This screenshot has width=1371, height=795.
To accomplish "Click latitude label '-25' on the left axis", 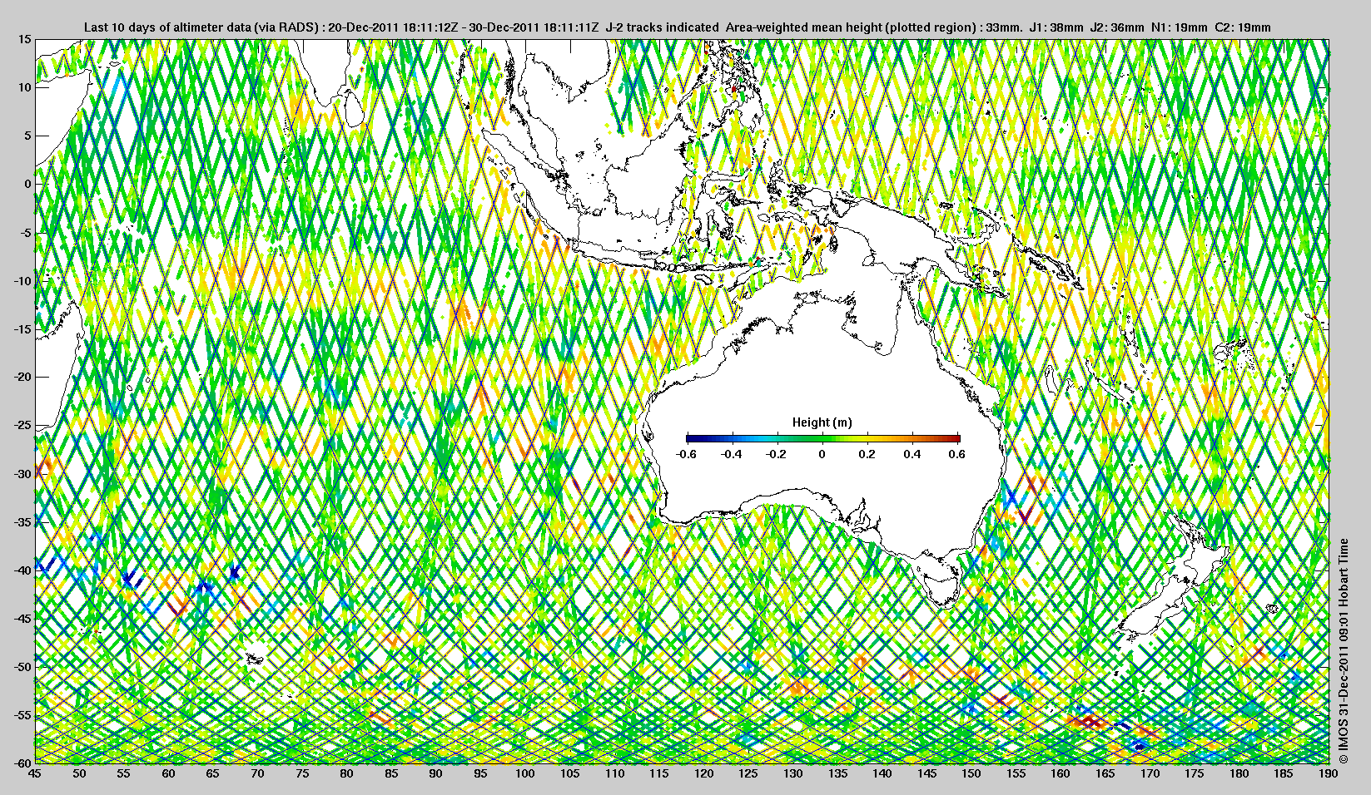I will coord(22,425).
